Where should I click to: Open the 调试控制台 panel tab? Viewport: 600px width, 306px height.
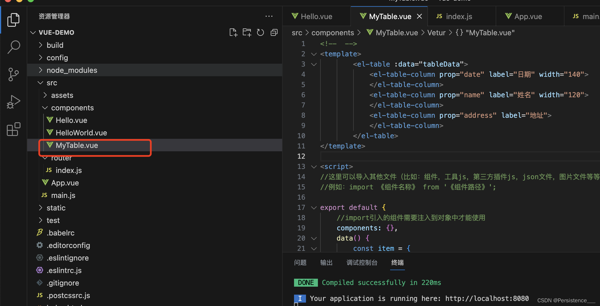pyautogui.click(x=362, y=262)
